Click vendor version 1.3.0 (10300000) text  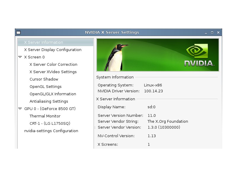coord(164,127)
